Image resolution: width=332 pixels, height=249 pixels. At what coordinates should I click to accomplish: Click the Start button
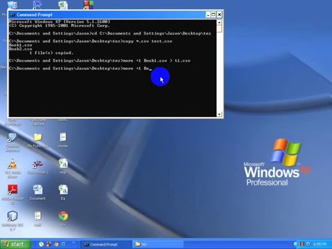(15, 244)
